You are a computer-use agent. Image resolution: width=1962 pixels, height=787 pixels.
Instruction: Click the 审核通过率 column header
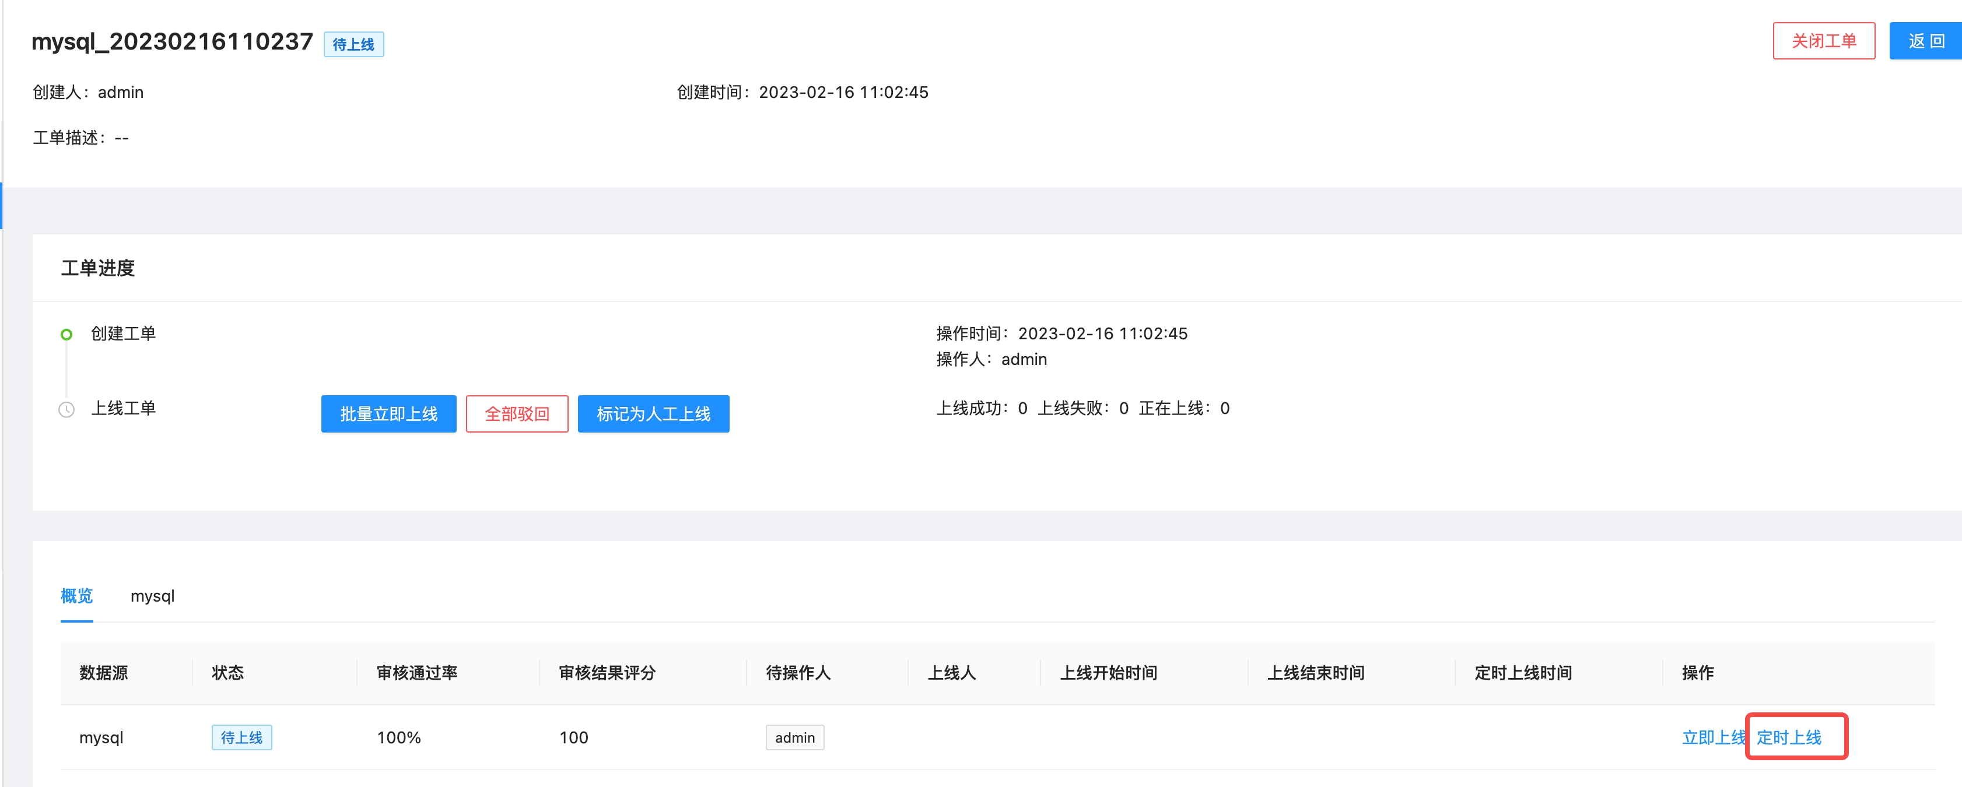coord(418,673)
